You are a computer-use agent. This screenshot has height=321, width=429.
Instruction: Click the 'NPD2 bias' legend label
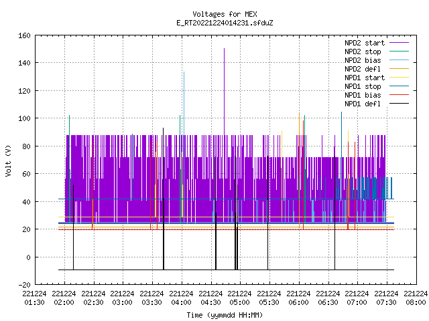point(363,60)
